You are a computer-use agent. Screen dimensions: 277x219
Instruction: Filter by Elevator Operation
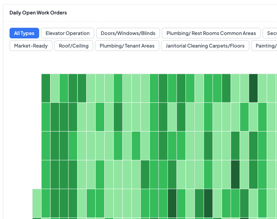[x=68, y=33]
